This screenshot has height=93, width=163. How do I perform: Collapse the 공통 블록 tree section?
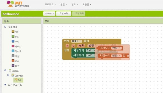(x=5, y=27)
